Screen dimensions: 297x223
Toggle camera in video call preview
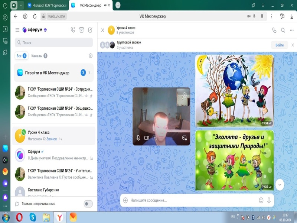[x=147, y=138]
